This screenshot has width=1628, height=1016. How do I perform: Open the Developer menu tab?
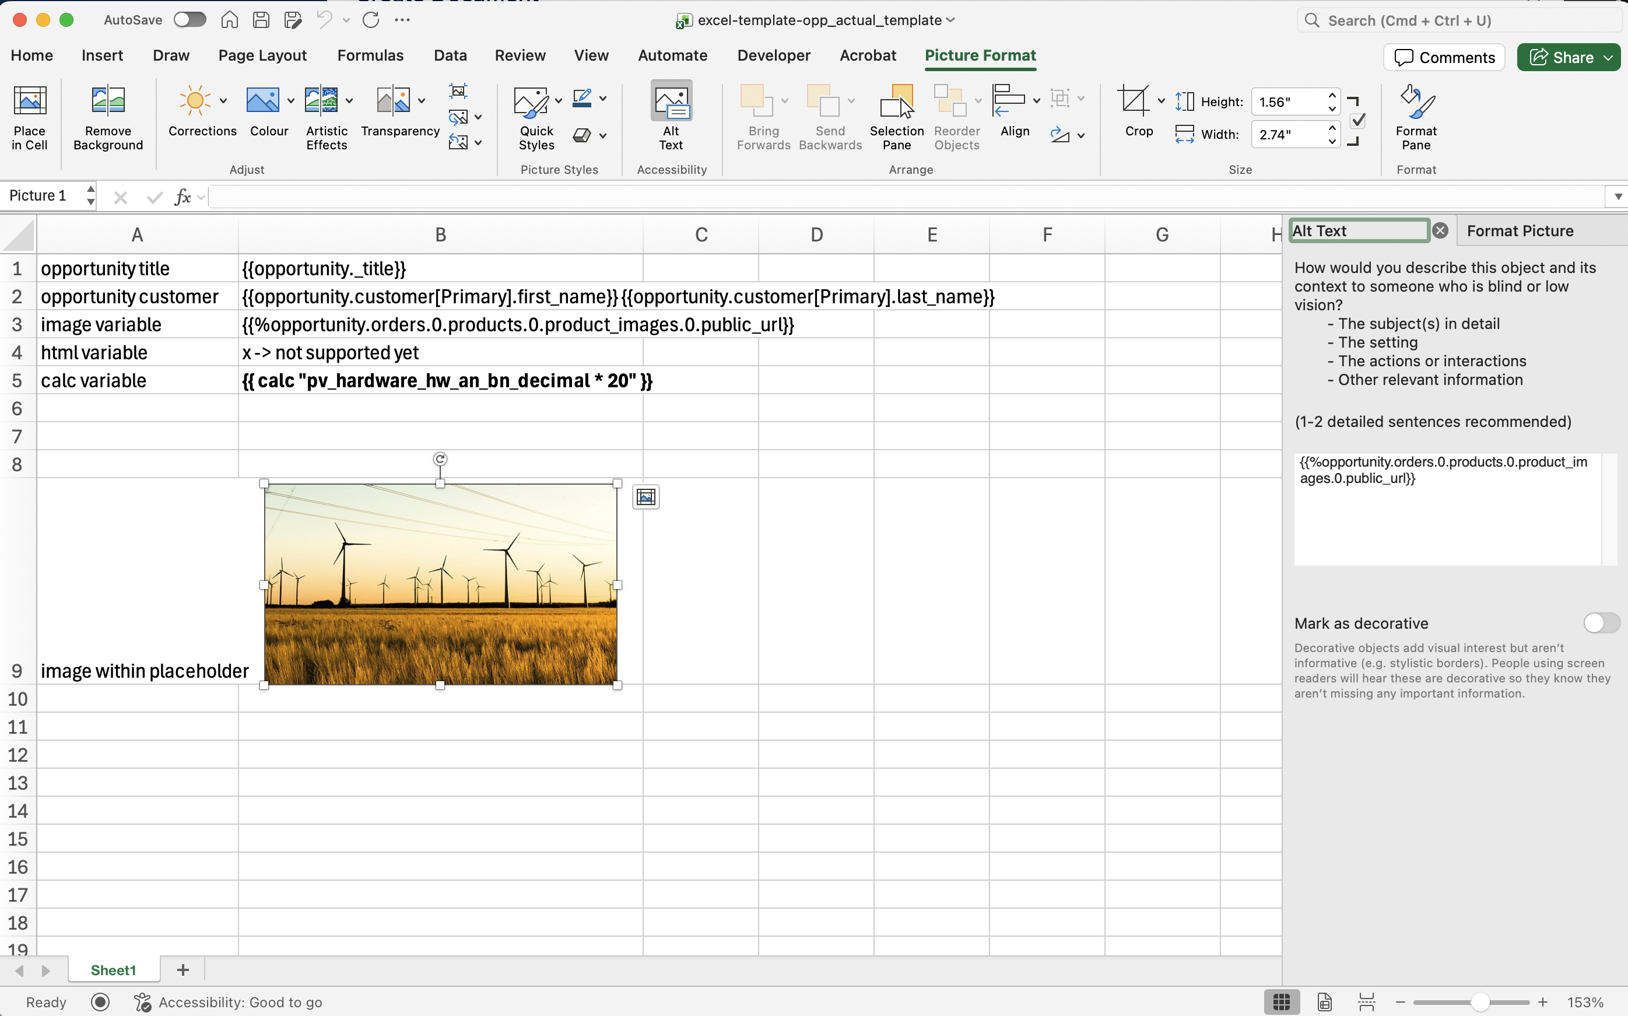pyautogui.click(x=774, y=55)
